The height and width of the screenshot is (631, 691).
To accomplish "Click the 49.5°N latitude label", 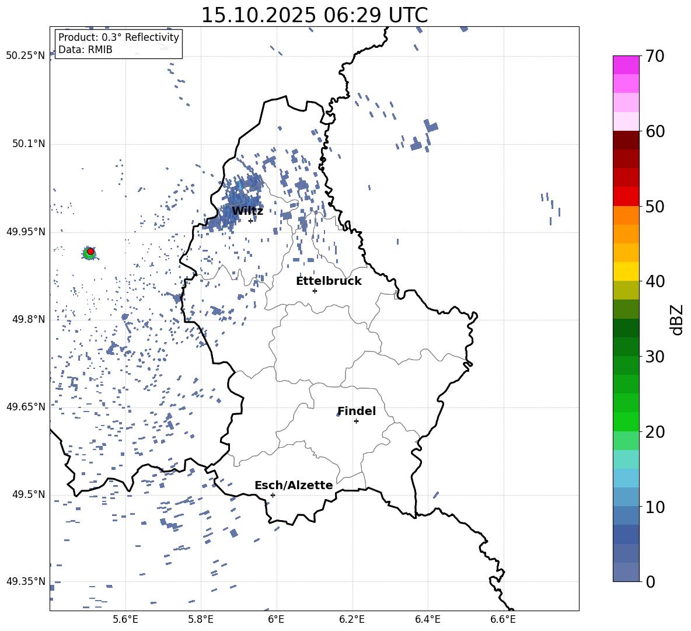I will pos(29,494).
